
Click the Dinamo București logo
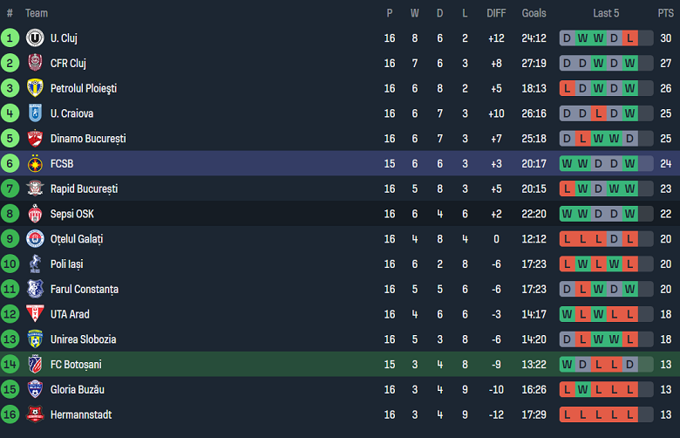tap(35, 139)
